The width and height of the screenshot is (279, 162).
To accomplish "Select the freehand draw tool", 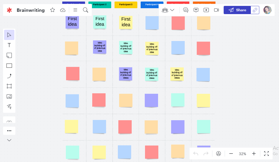I will click(x=9, y=107).
